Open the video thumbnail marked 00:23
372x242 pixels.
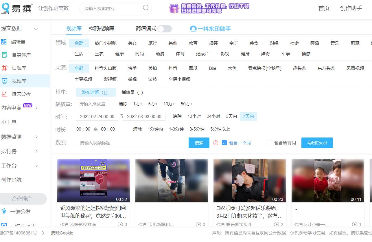coord(249,180)
